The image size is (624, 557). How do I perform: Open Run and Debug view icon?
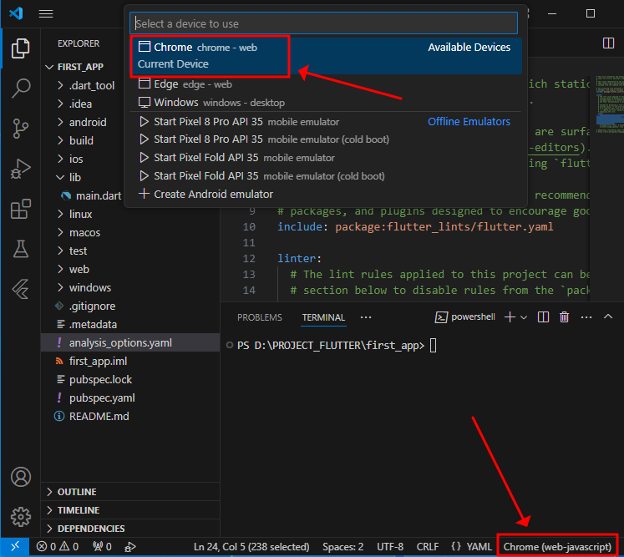(x=20, y=169)
